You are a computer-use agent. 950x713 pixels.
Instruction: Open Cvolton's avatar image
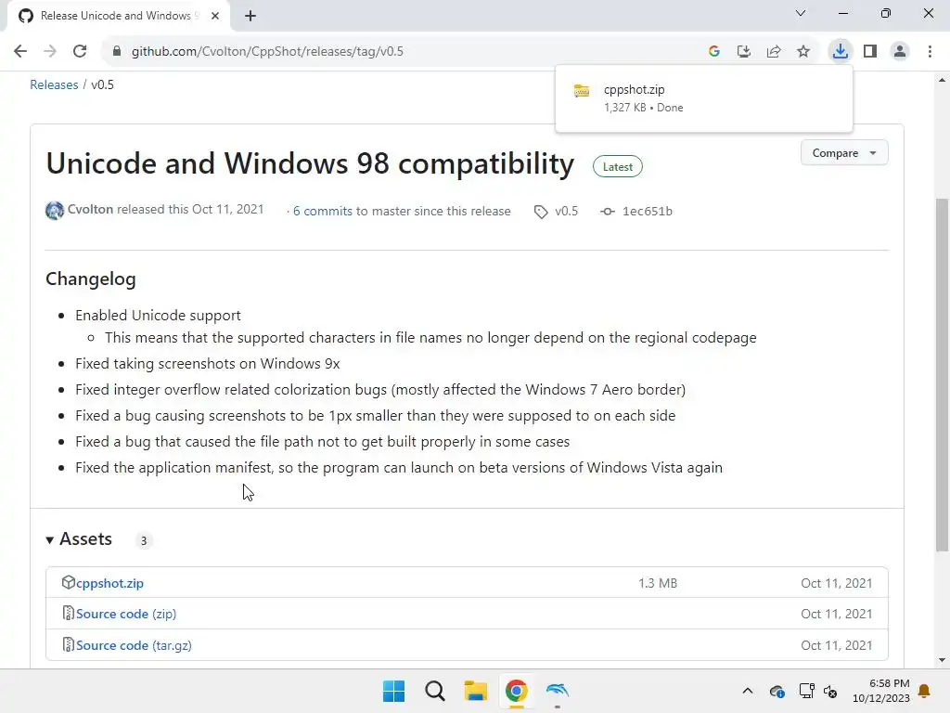point(55,211)
